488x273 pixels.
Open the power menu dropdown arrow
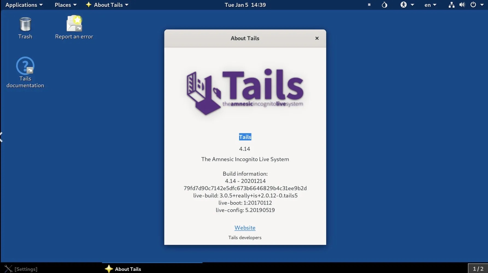482,5
